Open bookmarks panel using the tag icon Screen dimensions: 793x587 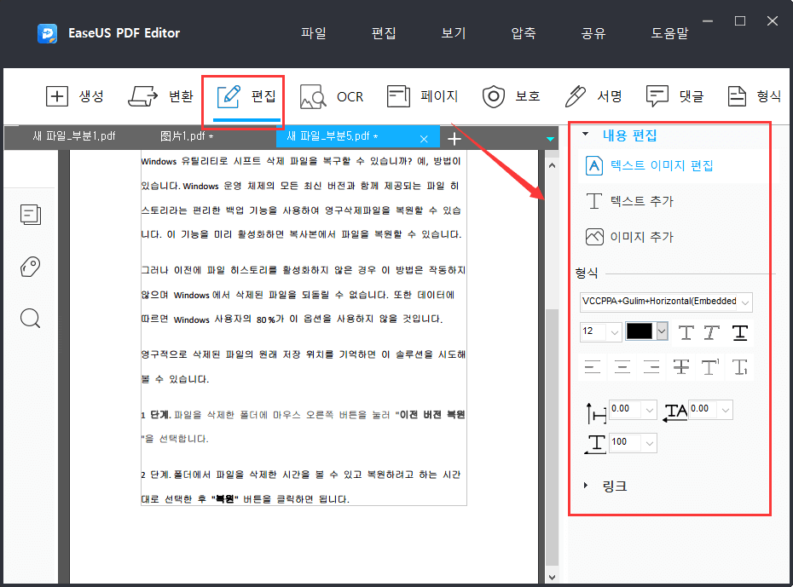point(30,267)
